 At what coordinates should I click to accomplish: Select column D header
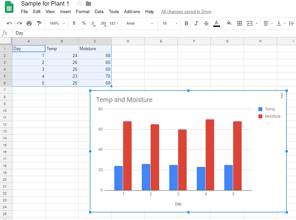tap(128, 41)
